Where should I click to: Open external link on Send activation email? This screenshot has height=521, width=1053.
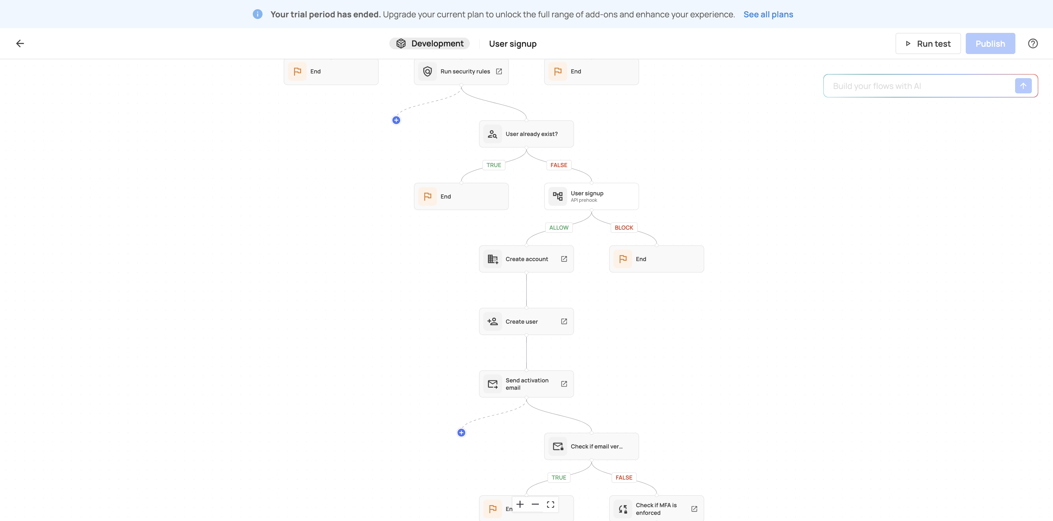[564, 384]
